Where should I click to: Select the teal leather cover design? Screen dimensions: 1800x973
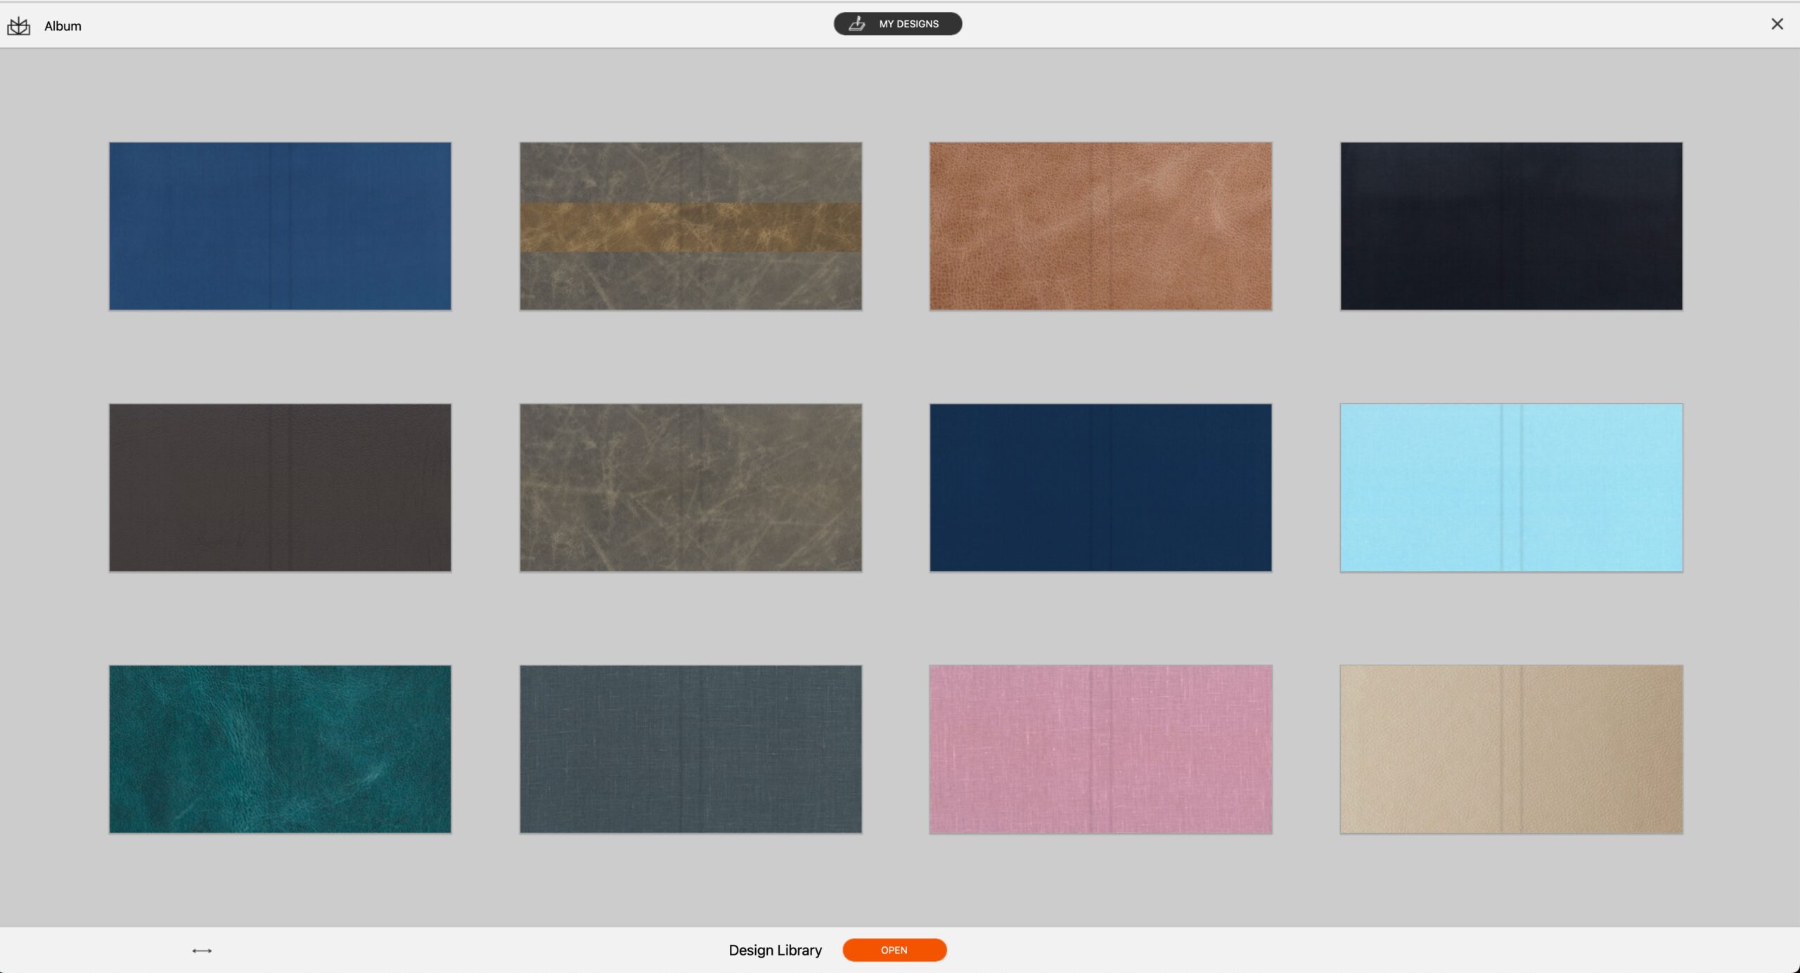point(280,749)
